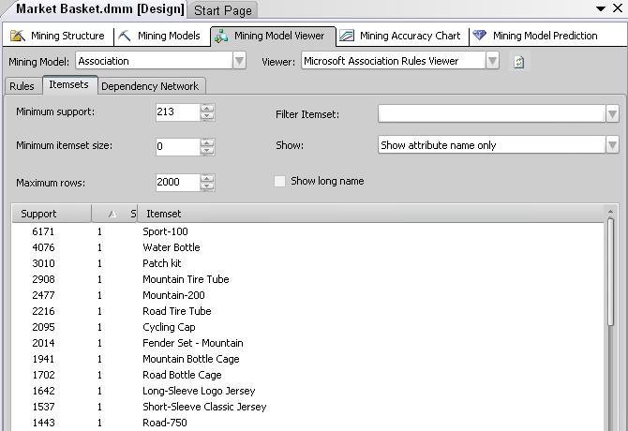Click the Mining Structure tab icon
Viewport: 628px width, 431px height.
[x=17, y=36]
